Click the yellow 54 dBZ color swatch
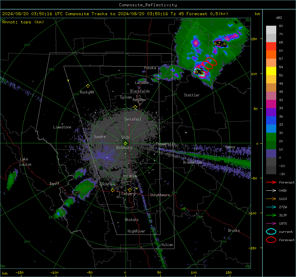The image size is (296, 277). point(271,71)
